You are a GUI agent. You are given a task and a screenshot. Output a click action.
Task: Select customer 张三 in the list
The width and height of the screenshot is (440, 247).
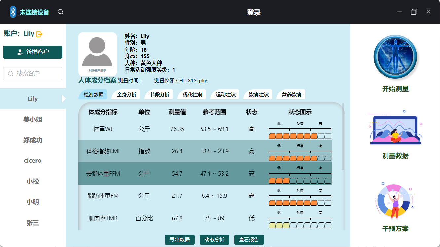click(x=33, y=223)
